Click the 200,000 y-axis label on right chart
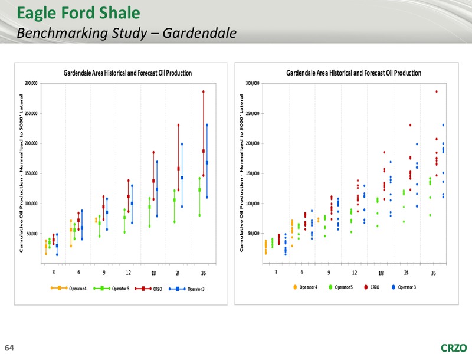Screen dimensions: 472x354 (x=253, y=143)
